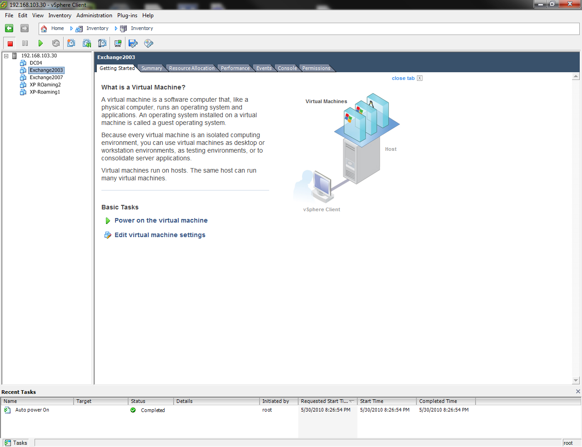
Task: Click the Suspend (pause) toolbar icon
Action: coord(25,44)
